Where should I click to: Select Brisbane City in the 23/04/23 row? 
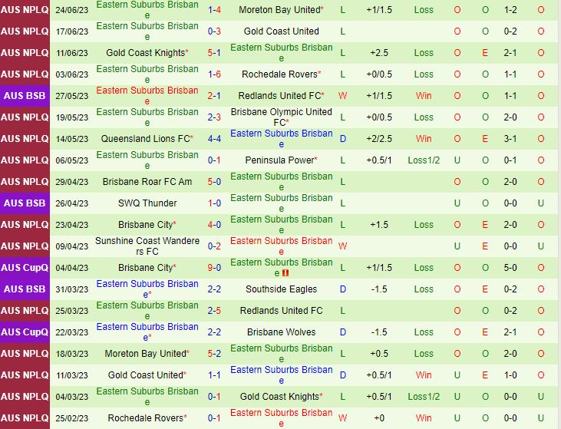(x=145, y=225)
